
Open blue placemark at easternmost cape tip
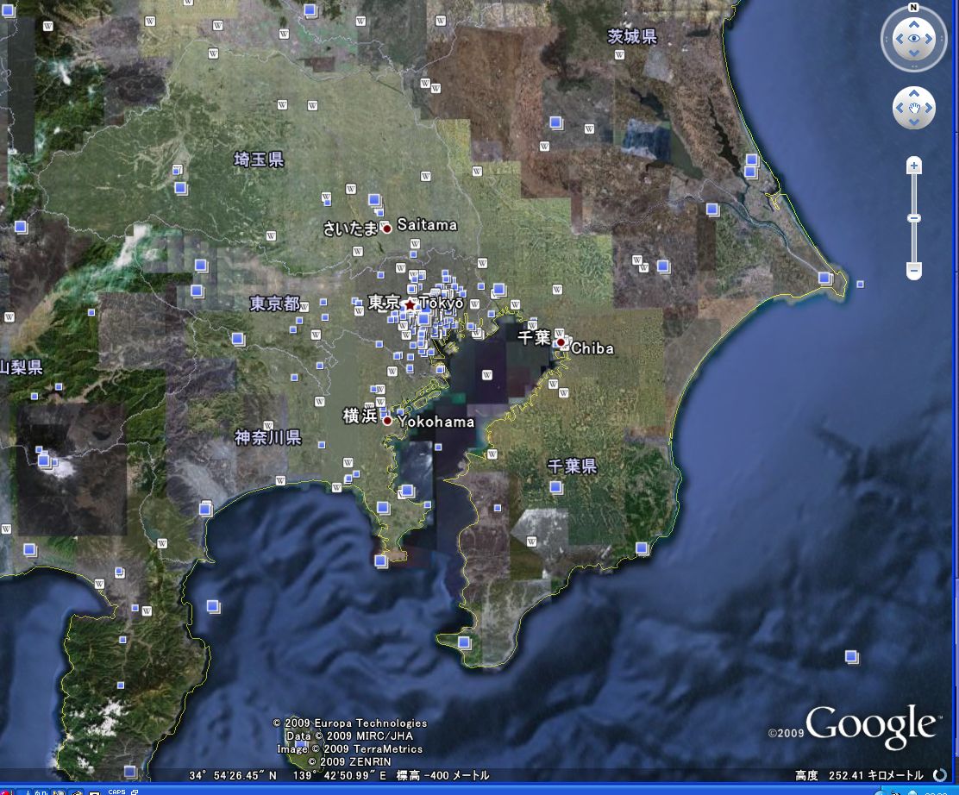[x=825, y=279]
